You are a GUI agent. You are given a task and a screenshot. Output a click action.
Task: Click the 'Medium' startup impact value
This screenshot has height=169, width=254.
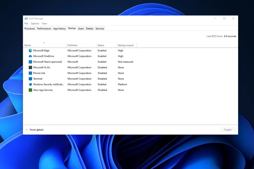point(122,84)
